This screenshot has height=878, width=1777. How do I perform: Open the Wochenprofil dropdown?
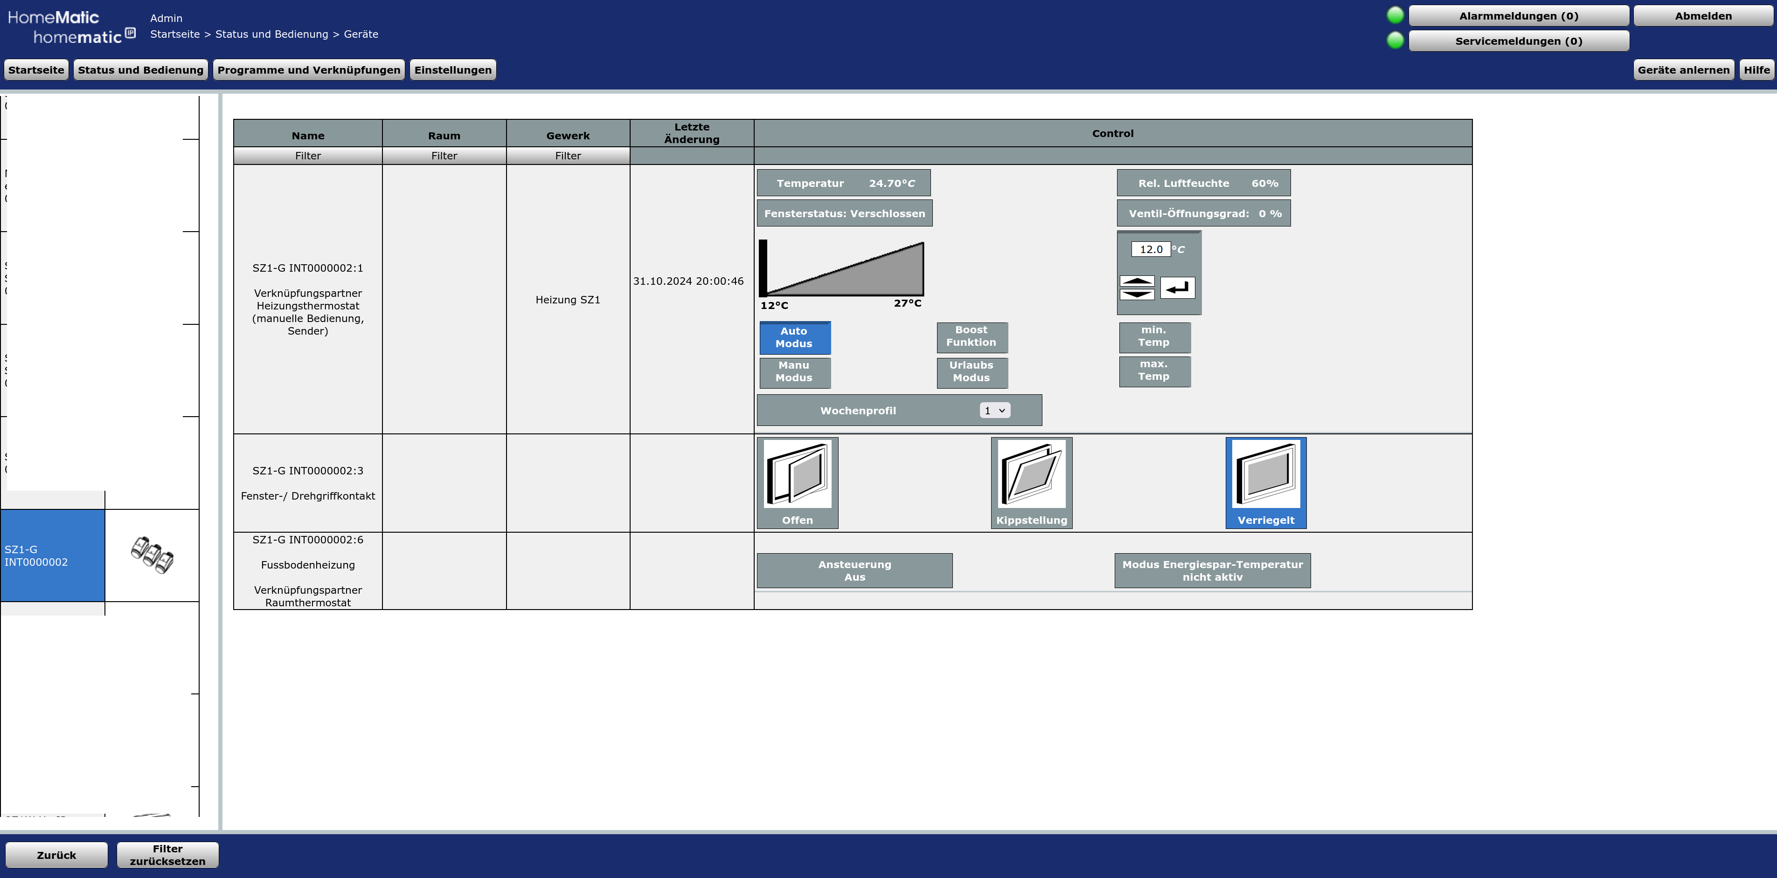(x=994, y=411)
